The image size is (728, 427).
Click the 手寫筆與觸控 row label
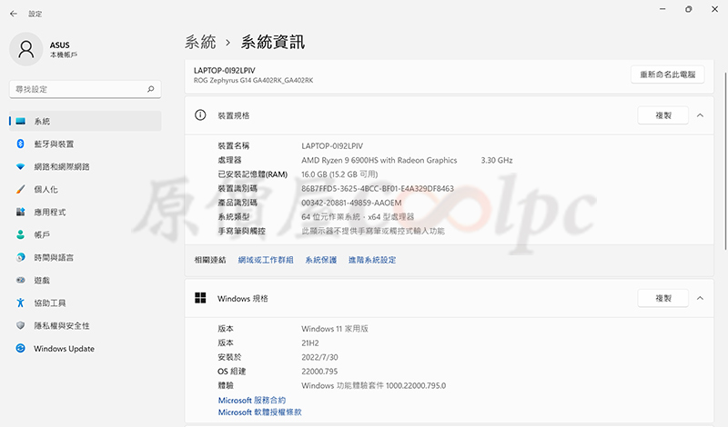point(242,231)
